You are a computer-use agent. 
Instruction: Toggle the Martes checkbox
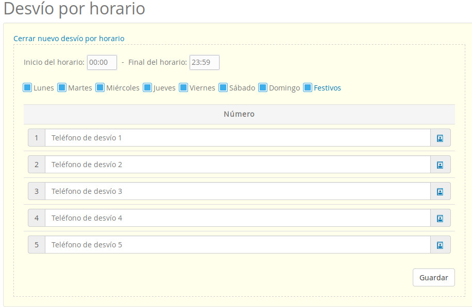click(x=63, y=87)
